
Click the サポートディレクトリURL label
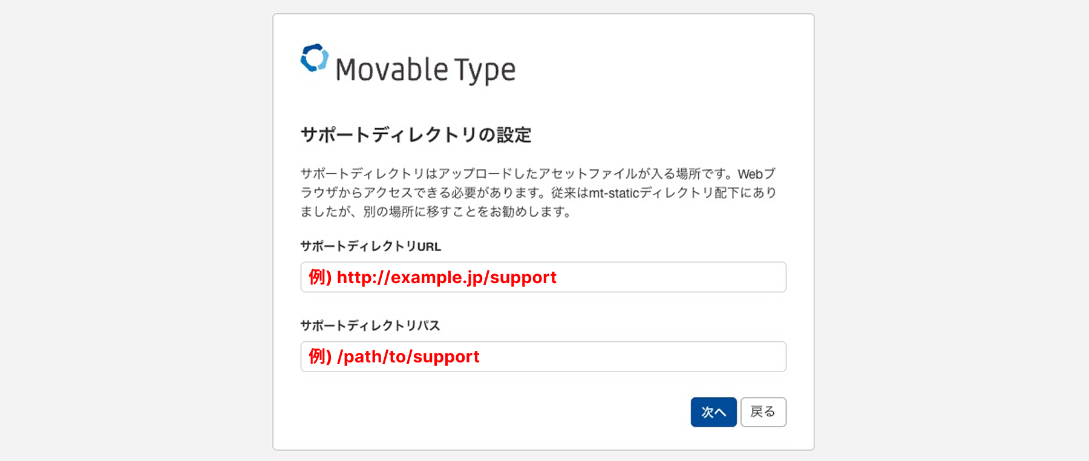[370, 246]
